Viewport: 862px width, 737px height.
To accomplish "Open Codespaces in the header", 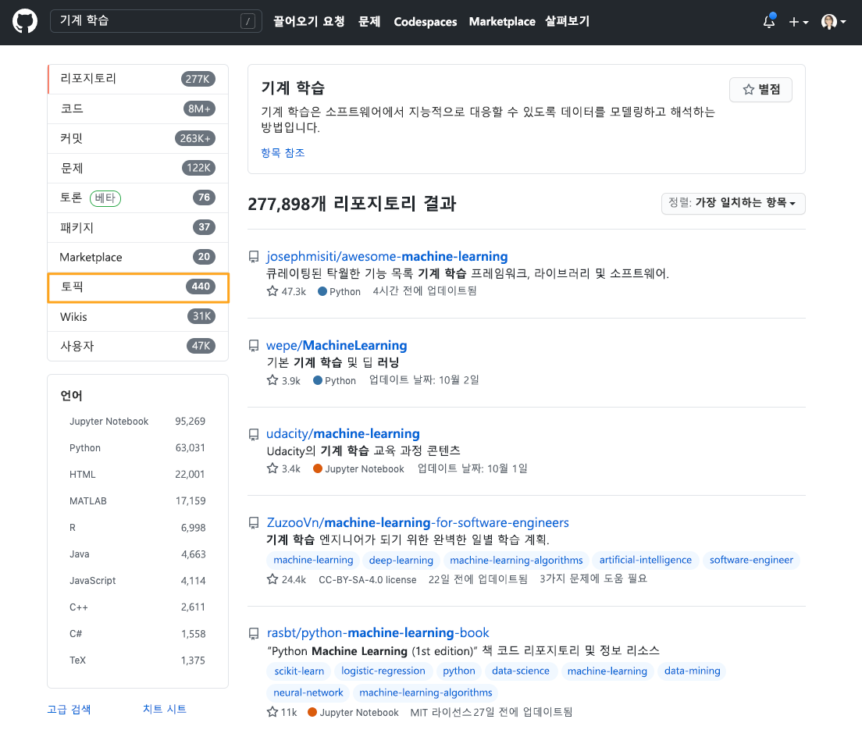I will click(x=425, y=21).
